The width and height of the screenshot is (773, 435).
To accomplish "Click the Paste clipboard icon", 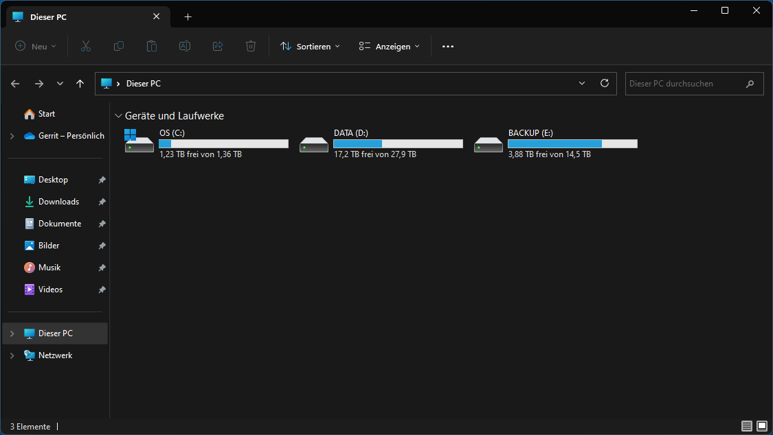I will pyautogui.click(x=152, y=46).
